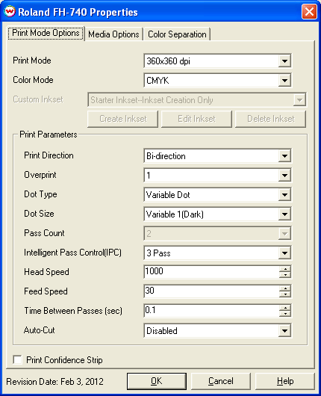This screenshot has height=396, width=321.
Task: Increase Time Between Passes with up arrow
Action: coord(285,308)
